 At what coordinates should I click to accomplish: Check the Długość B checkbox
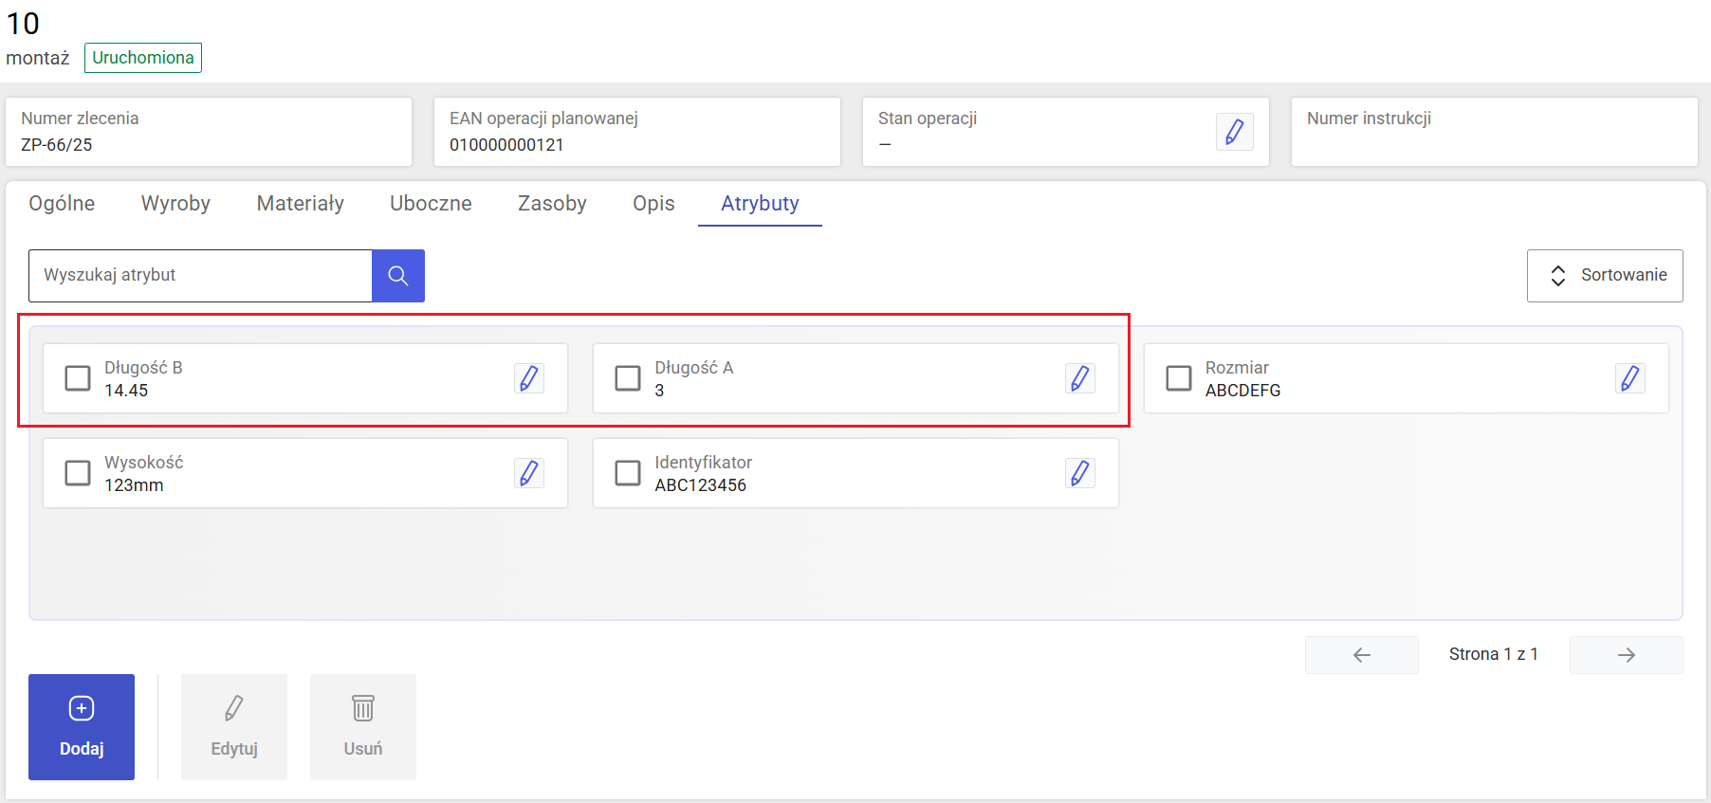point(78,378)
